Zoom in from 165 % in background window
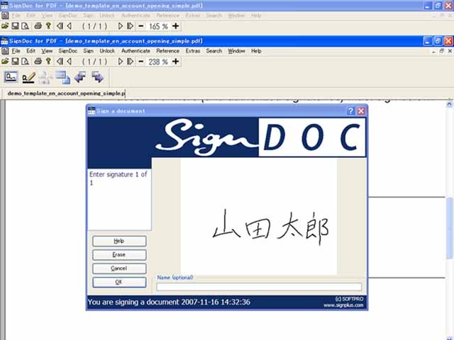The height and width of the screenshot is (340, 454). tap(175, 26)
